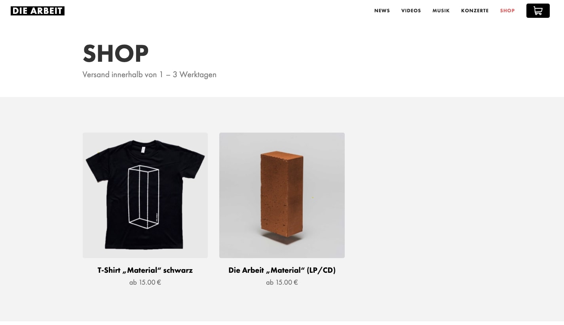
Task: Click the T-shirt's left sleeve
Action: pos(98,162)
